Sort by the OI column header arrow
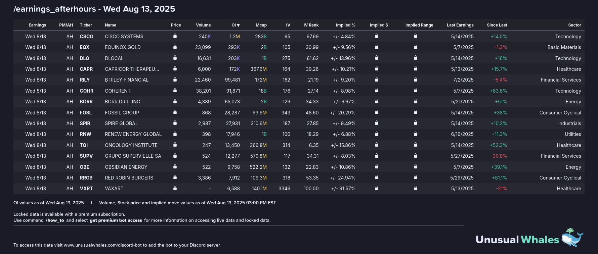This screenshot has height=254, width=598. (238, 25)
